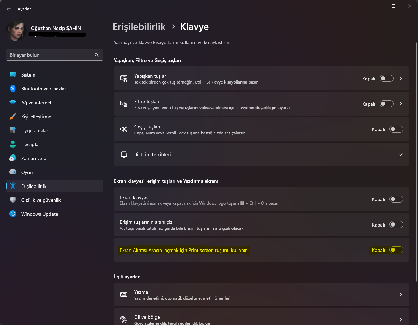Viewport: 418px width, 325px height.
Task: Click the Bluetooth ve cihazlar icon
Action: coord(13,89)
